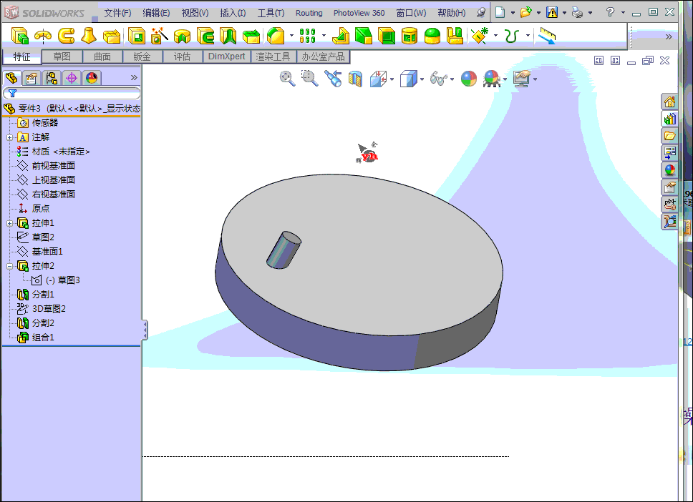Switch to the 草图 tab
This screenshot has width=693, height=502.
[62, 56]
